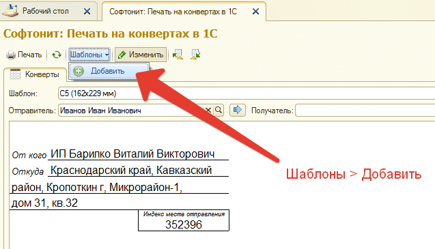Screen dimensions: 435x249
Task: Close the Софтонит: Печать на конвертах tab
Action: (256, 12)
